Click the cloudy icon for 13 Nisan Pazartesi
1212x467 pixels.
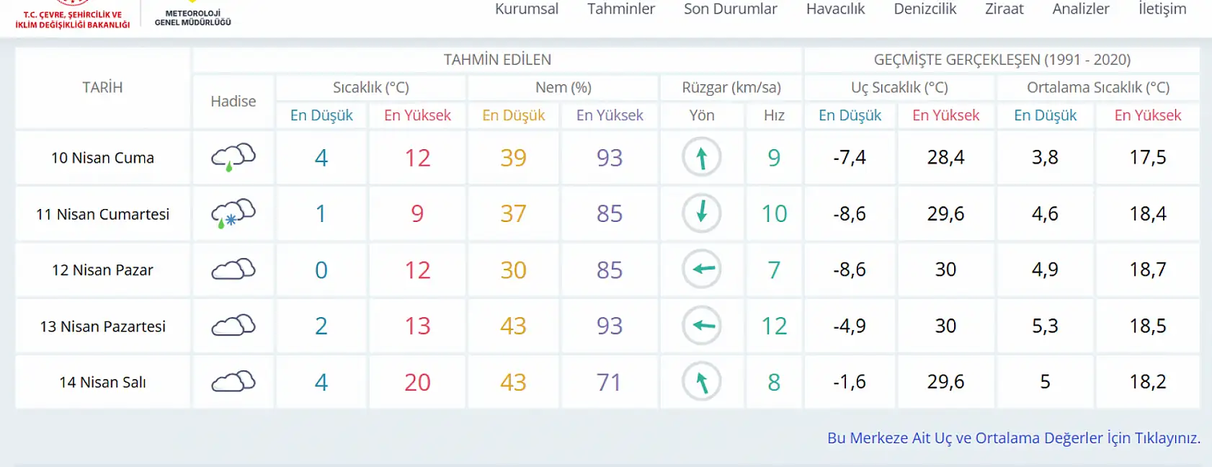point(233,325)
